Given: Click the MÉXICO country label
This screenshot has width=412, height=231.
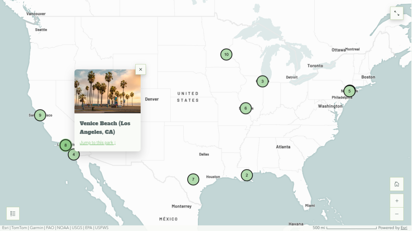Looking at the screenshot, I should (168, 219).
